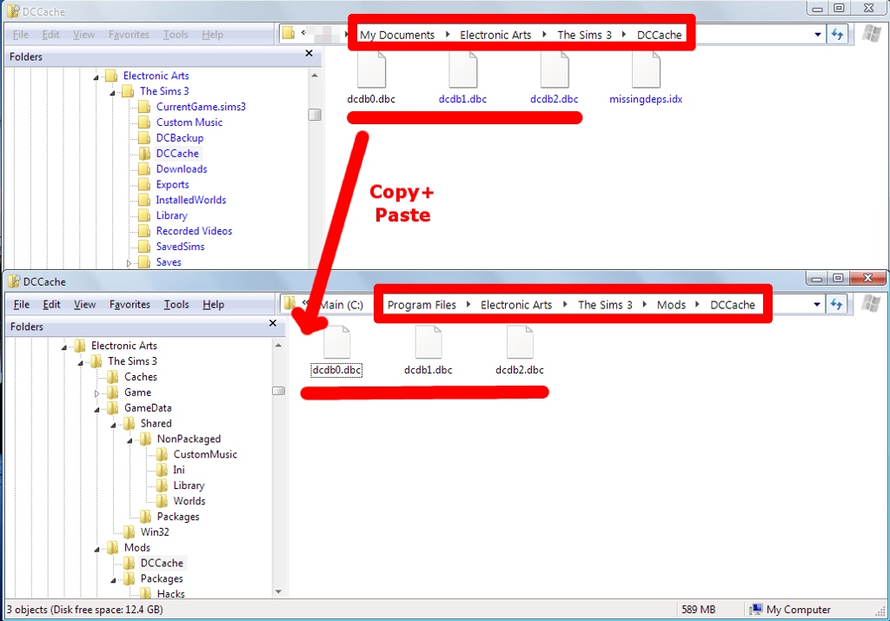Select CurrentGame.sims3 in folder tree

[201, 107]
